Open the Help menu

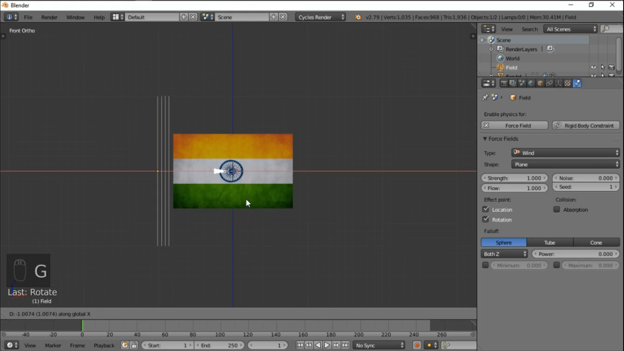[x=99, y=17]
